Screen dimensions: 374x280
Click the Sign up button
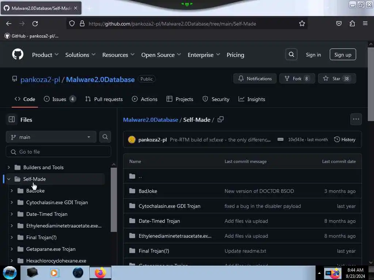pyautogui.click(x=343, y=55)
